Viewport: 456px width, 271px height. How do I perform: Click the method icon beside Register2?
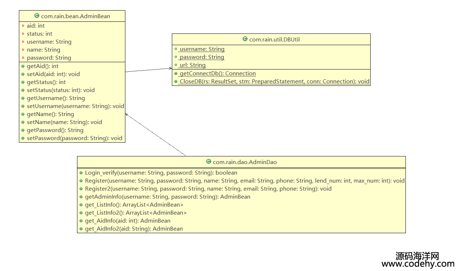pyautogui.click(x=81, y=189)
